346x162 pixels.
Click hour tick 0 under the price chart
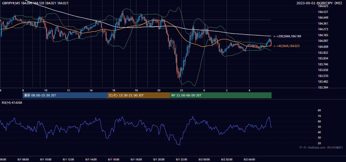(204, 90)
